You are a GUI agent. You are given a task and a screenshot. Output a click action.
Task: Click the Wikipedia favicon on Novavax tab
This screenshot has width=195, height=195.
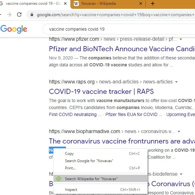(76, 3)
